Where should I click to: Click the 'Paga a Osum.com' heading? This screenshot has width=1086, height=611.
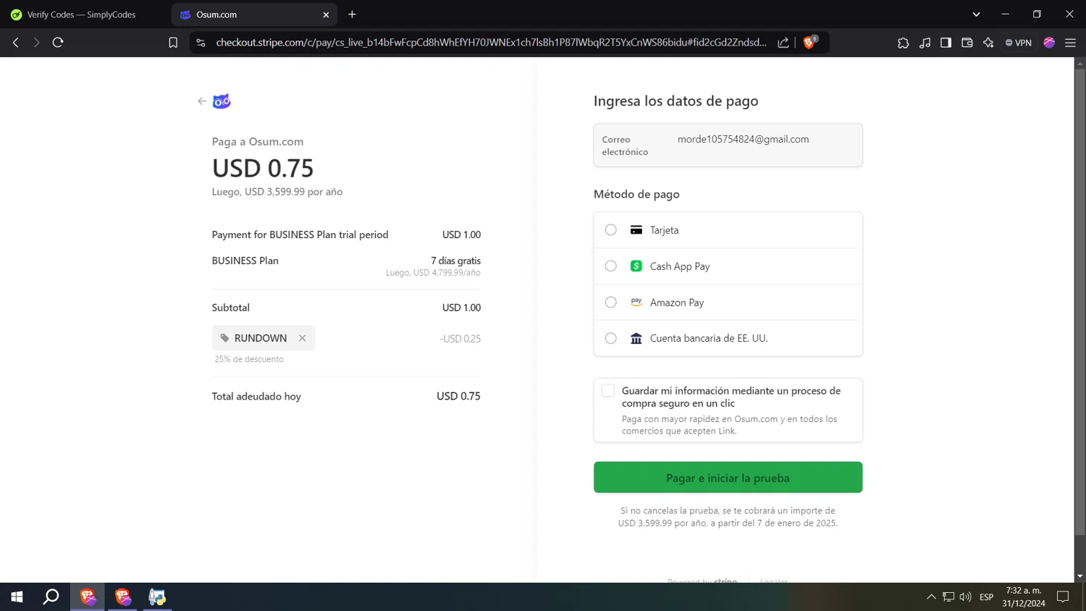click(x=258, y=142)
